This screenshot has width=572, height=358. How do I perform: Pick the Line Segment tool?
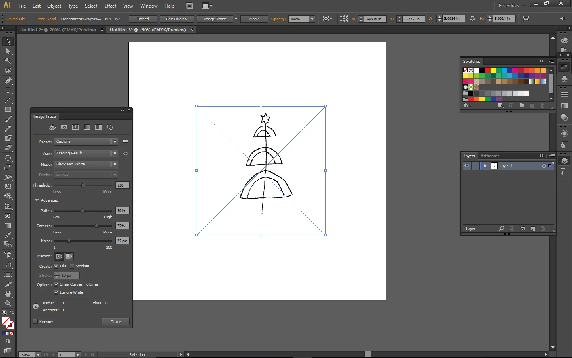click(8, 100)
